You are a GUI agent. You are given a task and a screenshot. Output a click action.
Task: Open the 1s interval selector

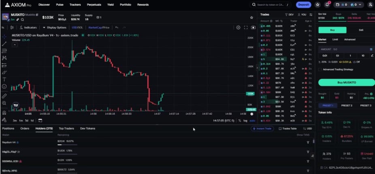(x=3, y=27)
